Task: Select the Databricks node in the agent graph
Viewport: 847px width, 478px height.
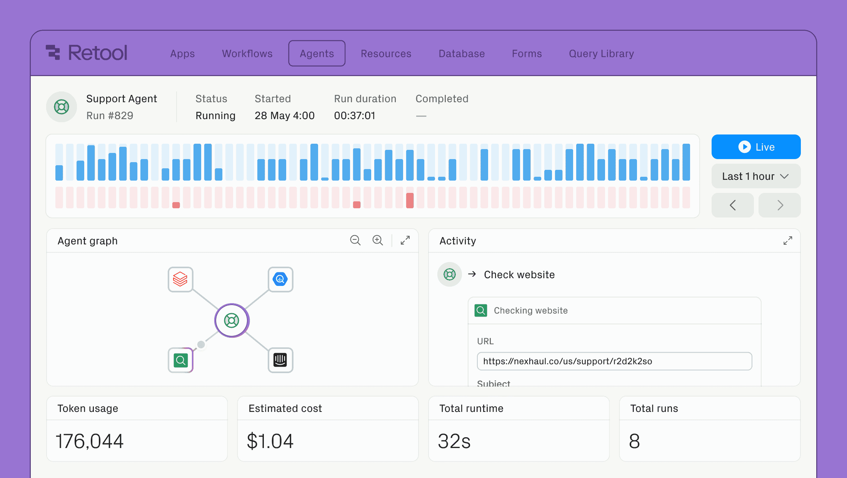Action: 180,279
